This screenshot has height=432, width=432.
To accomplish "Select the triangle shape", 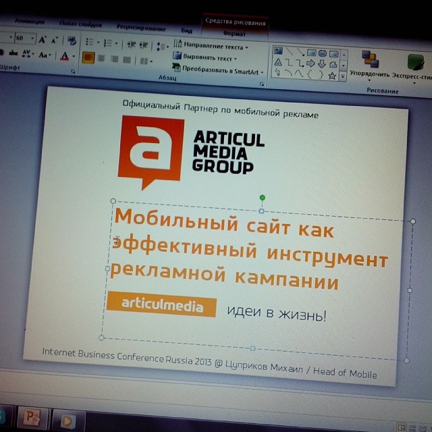I will point(278,62).
